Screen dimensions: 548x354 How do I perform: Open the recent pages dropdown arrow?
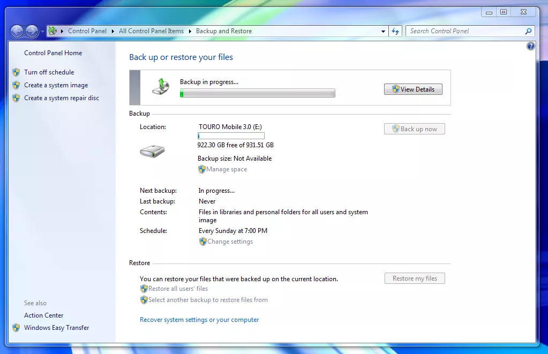(42, 32)
